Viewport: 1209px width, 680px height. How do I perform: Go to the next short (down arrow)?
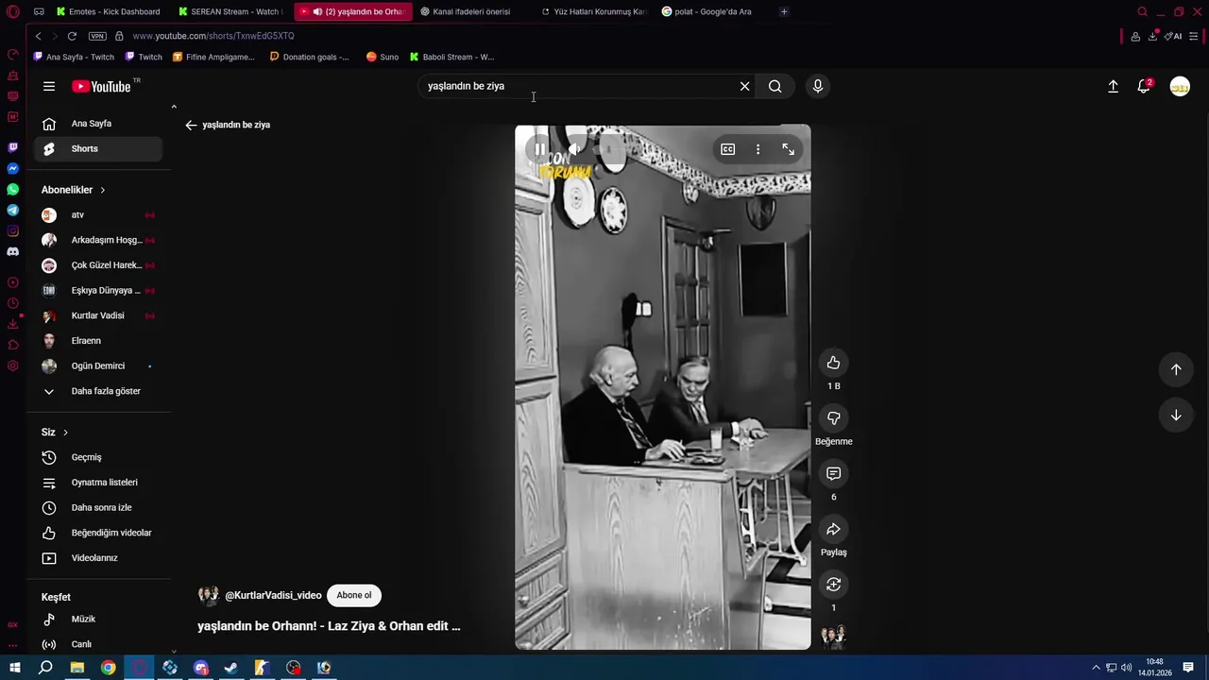(x=1176, y=415)
